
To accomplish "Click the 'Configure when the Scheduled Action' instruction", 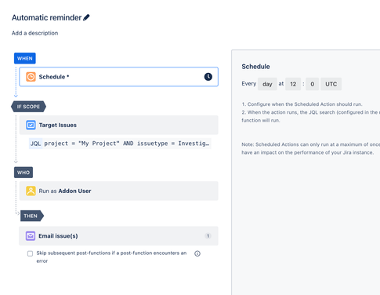I will 302,104.
